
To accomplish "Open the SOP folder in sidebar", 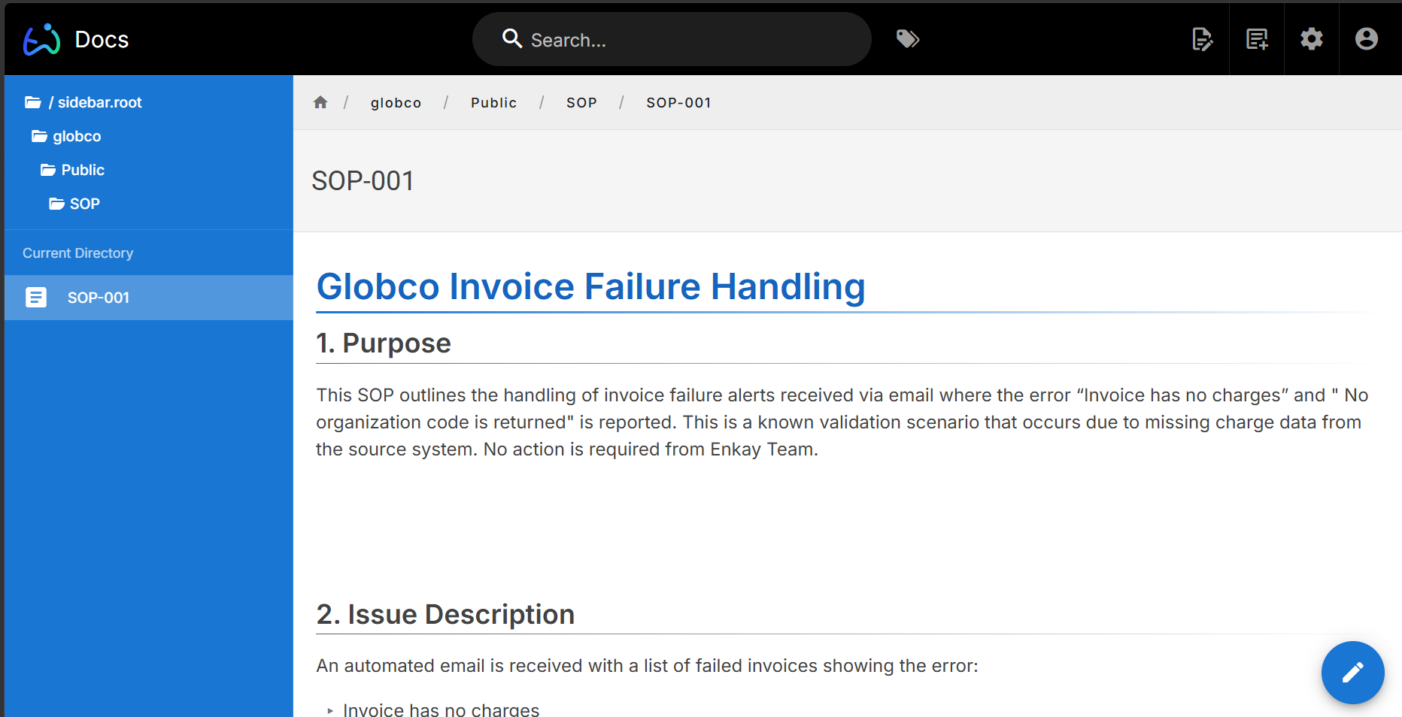I will (84, 204).
